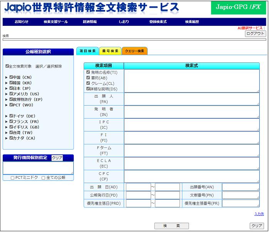Image resolution: width=269 pixels, height=232 pixels.
Task: Uncheck the 韓国 (KR) checkbox
Action: click(x=11, y=83)
